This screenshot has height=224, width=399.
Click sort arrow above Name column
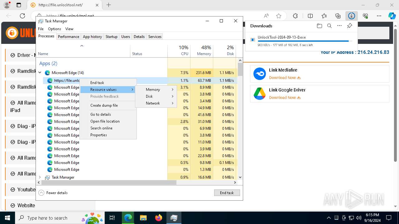pyautogui.click(x=82, y=46)
